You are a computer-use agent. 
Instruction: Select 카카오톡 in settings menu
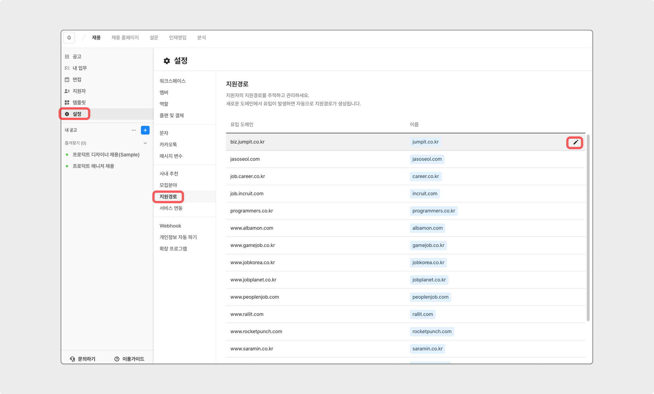168,144
